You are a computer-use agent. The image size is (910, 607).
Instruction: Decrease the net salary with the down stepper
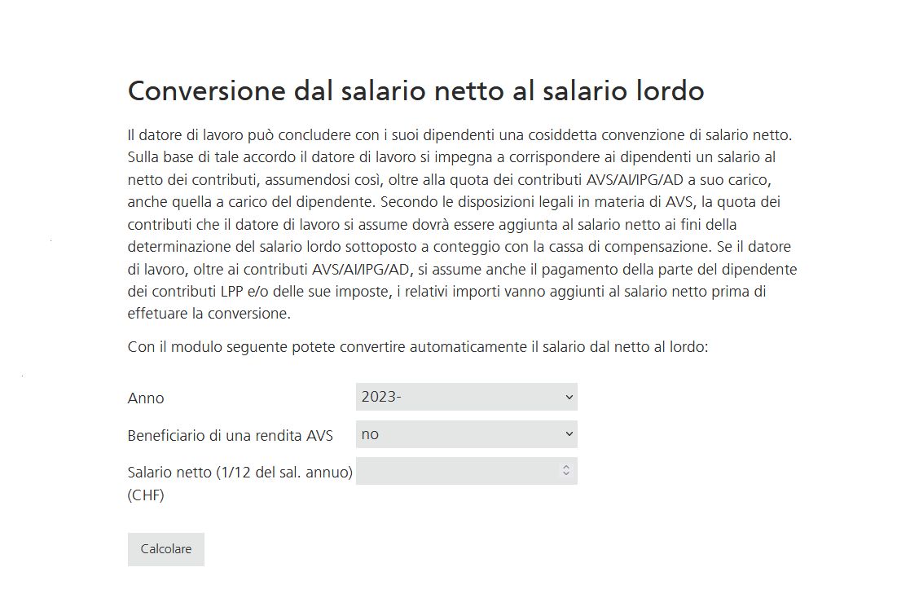coord(568,473)
